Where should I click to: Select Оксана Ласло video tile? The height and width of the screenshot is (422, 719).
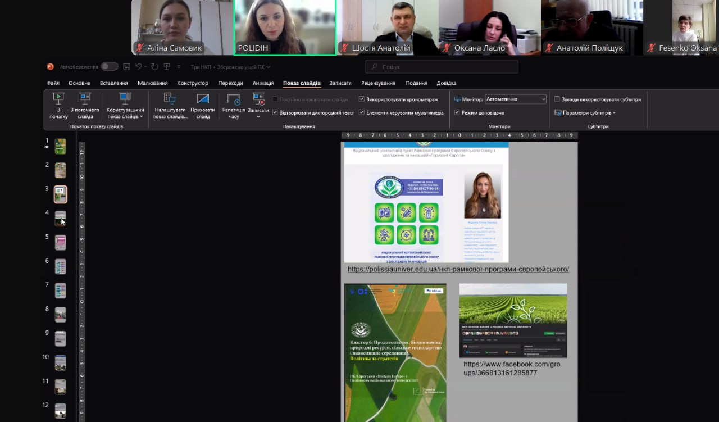pos(489,28)
